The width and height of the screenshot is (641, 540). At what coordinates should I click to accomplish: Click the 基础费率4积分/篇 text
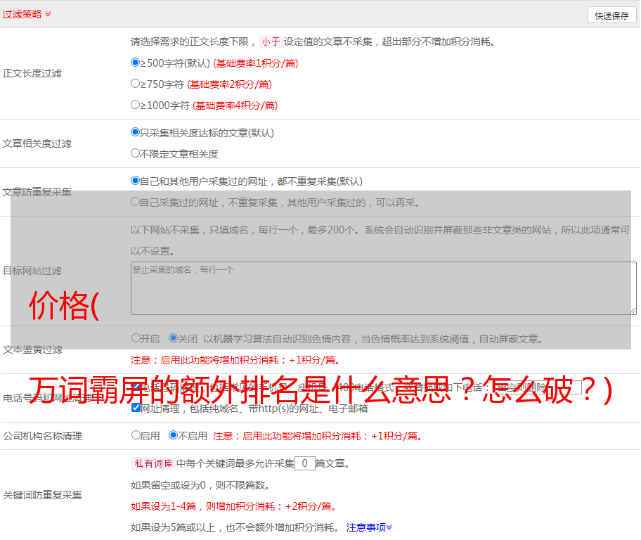pyautogui.click(x=235, y=105)
